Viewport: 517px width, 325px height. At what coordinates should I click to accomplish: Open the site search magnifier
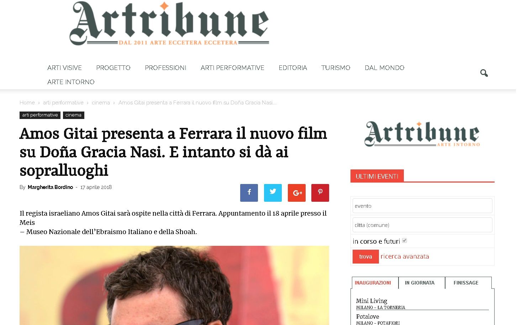pyautogui.click(x=484, y=73)
